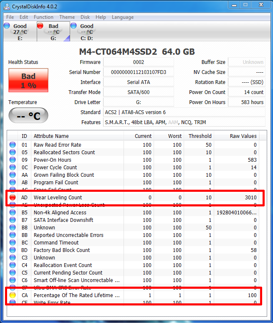273x323 pixels.
Task: Select the Good E: disk tab
Action: (20, 32)
